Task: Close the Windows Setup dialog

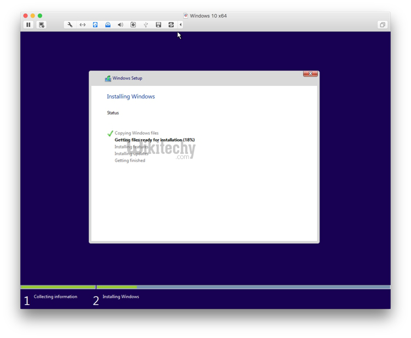Action: (310, 74)
